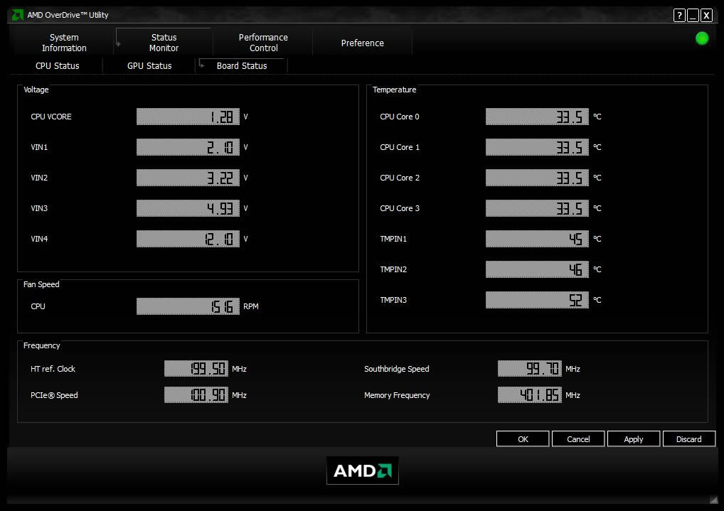Screen dimensions: 724x511
Task: Go to the Preference tab
Action: (363, 43)
